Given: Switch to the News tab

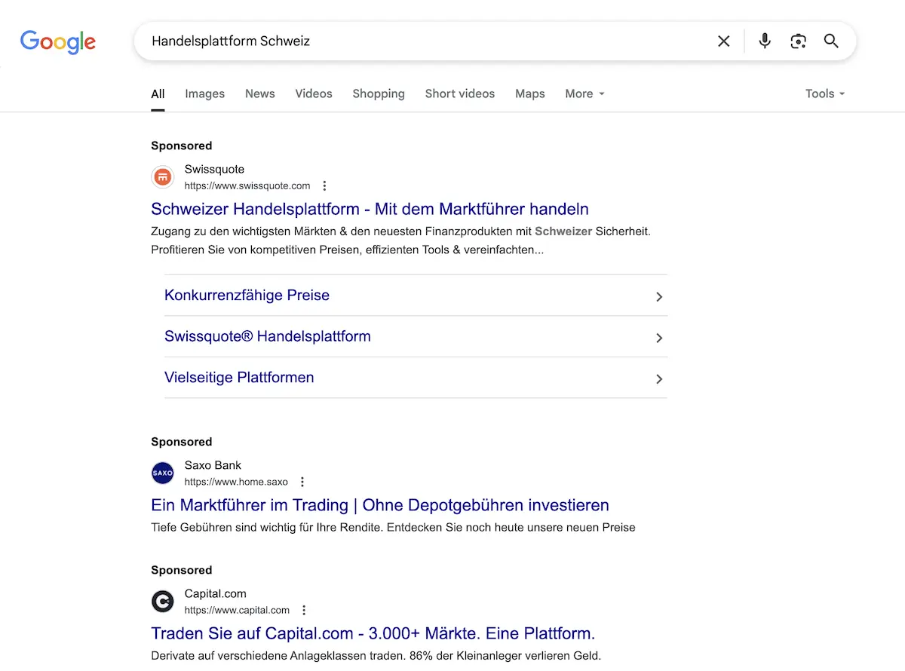Looking at the screenshot, I should (260, 93).
